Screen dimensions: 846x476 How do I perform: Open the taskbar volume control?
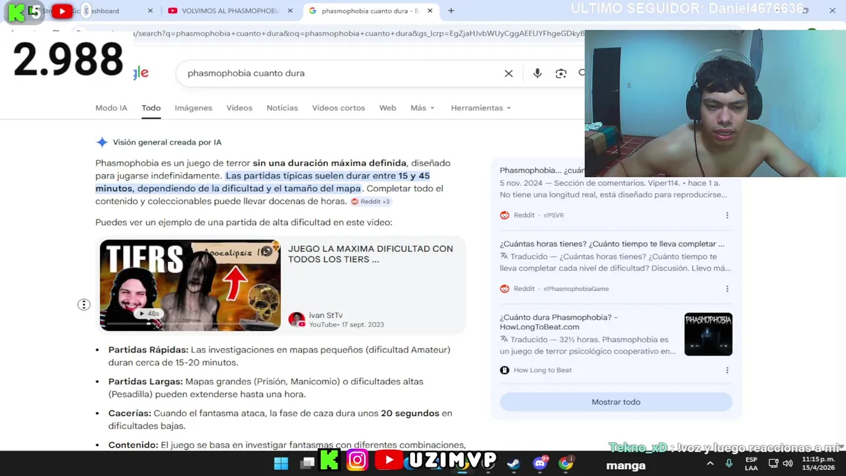(x=788, y=463)
